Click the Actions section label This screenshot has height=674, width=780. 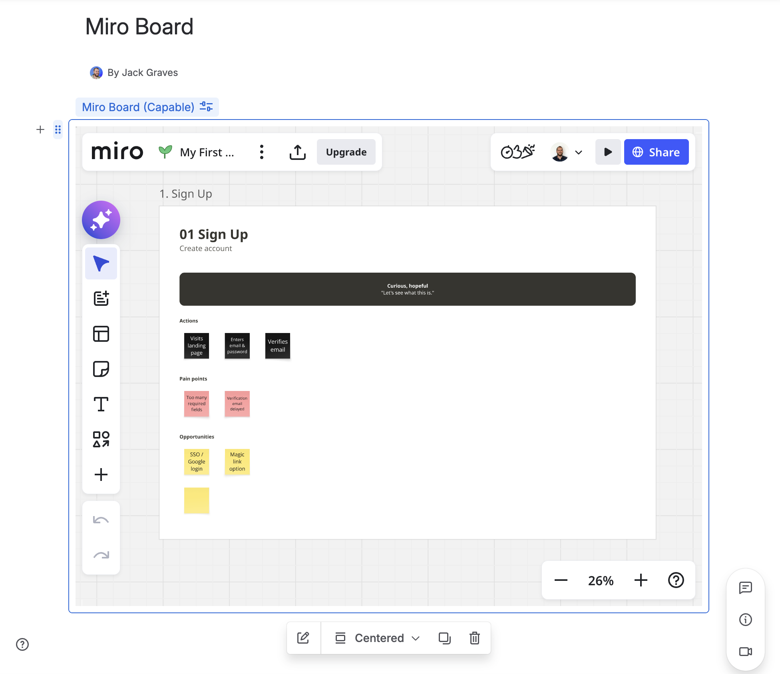189,321
